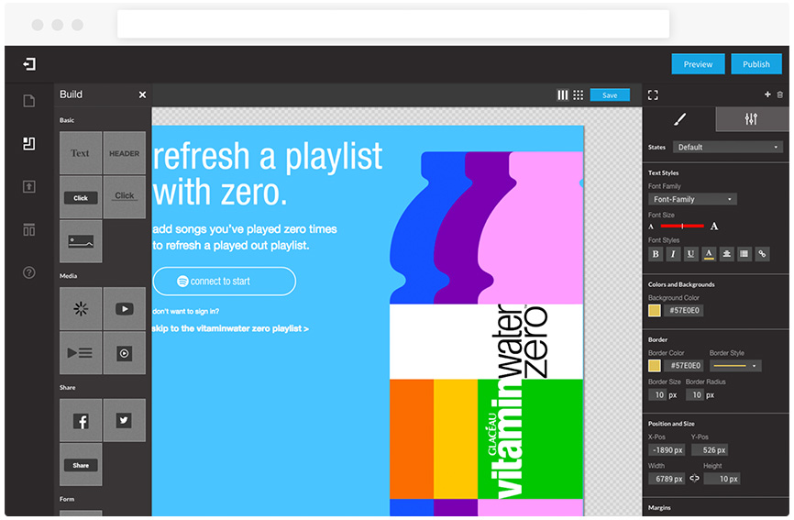The image size is (794, 520).
Task: Edit the Height field
Action: tap(722, 479)
